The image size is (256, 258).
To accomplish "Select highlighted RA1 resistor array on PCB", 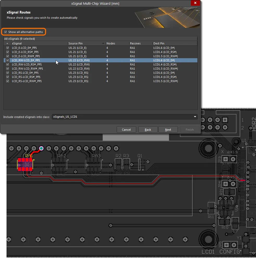I will [25, 164].
